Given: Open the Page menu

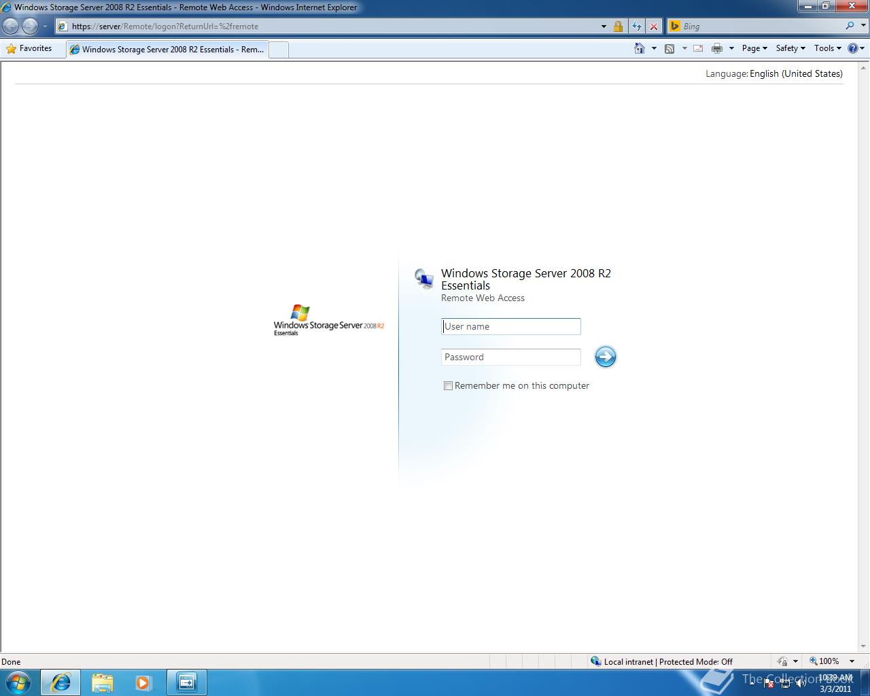Looking at the screenshot, I should pyautogui.click(x=754, y=48).
